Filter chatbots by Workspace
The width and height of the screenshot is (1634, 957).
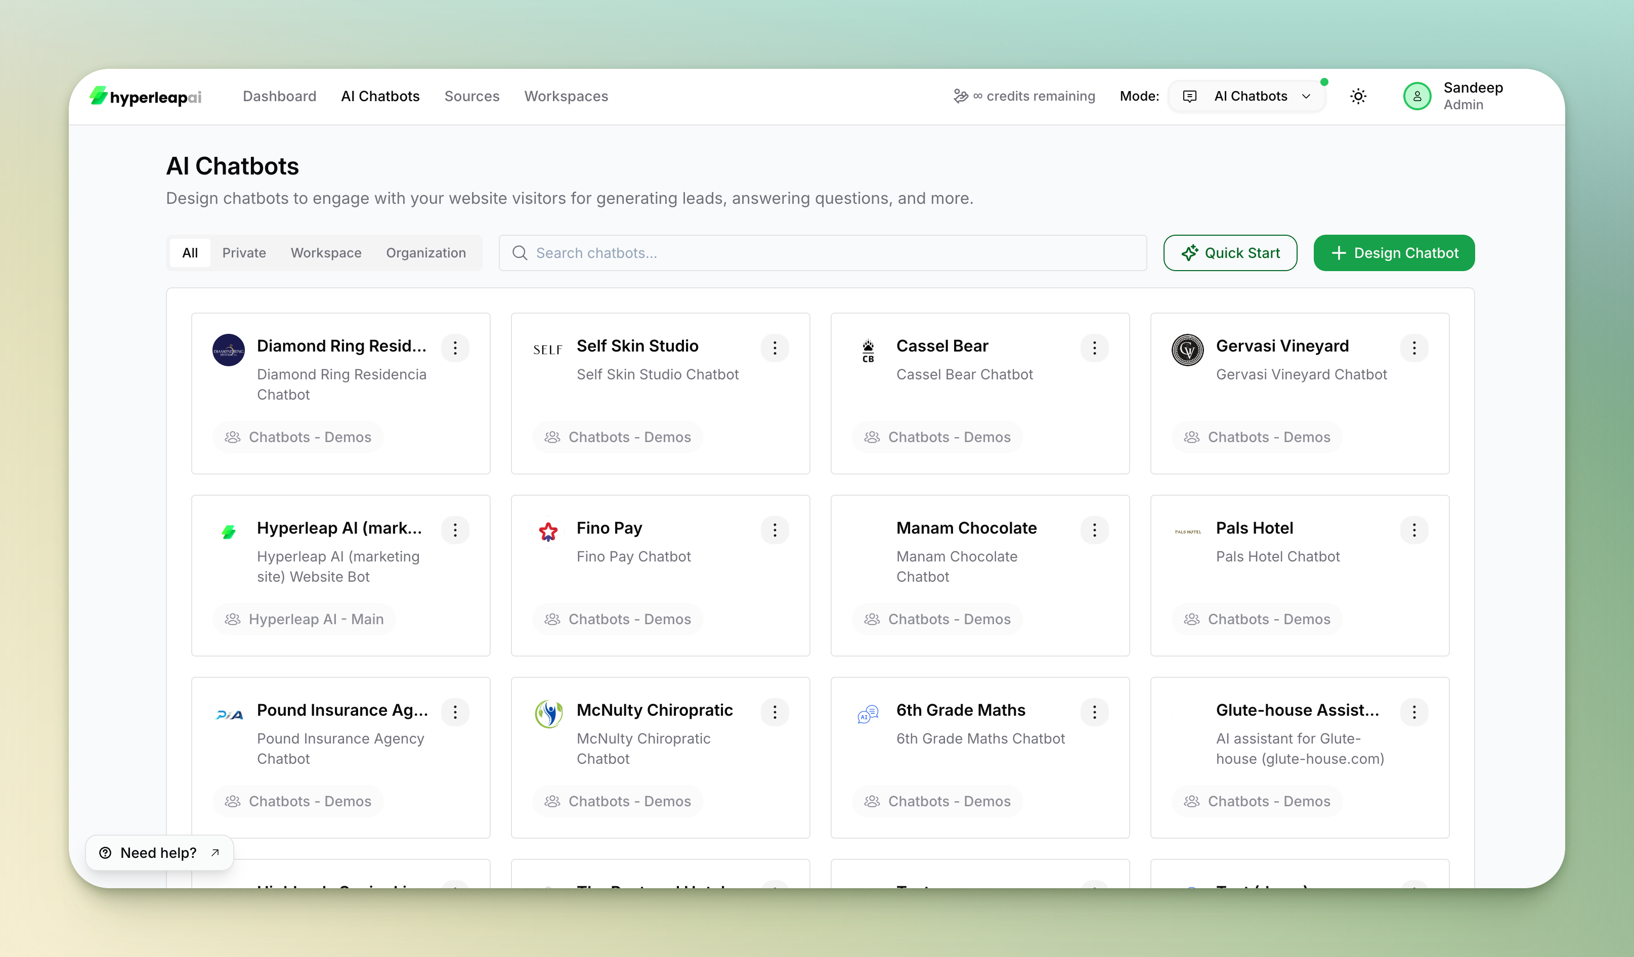(325, 253)
